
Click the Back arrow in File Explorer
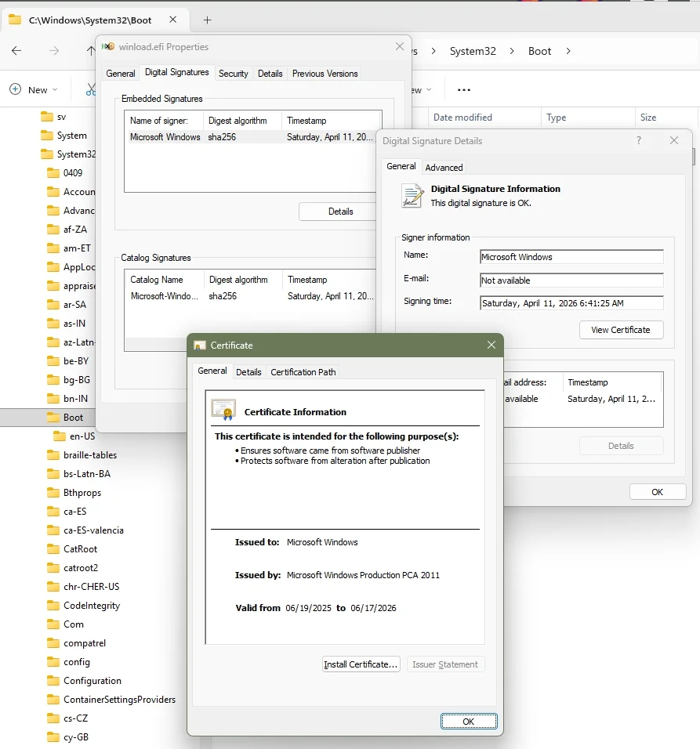pyautogui.click(x=16, y=51)
